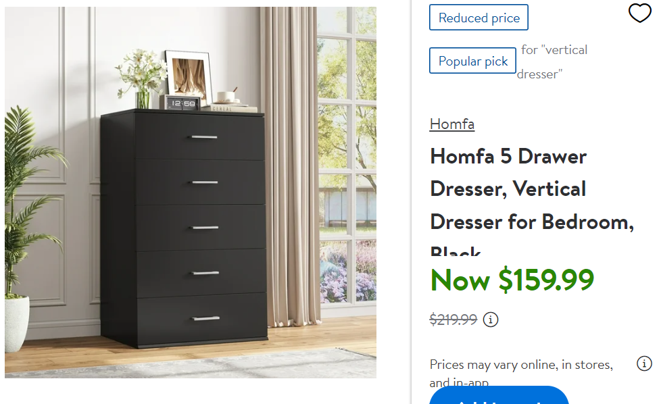661x404 pixels.
Task: Open info icon beside price disclaimer
Action: [x=644, y=363]
